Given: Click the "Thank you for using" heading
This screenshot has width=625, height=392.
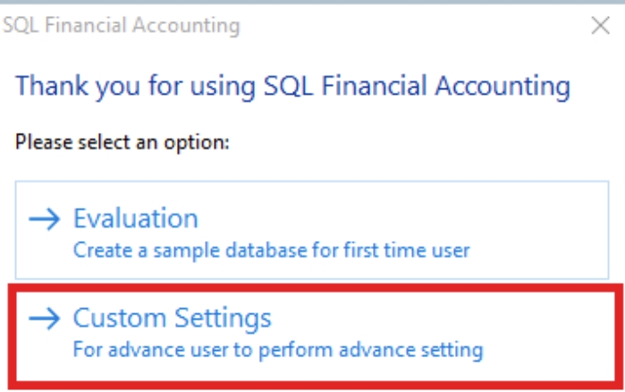Looking at the screenshot, I should 292,87.
